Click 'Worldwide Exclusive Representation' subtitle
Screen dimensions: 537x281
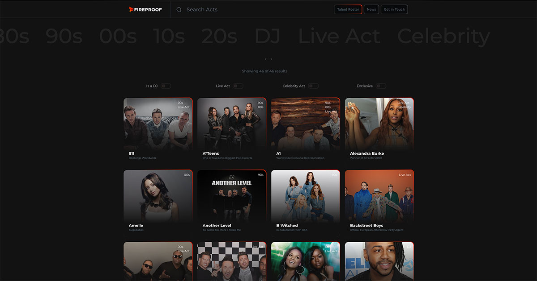pyautogui.click(x=300, y=158)
